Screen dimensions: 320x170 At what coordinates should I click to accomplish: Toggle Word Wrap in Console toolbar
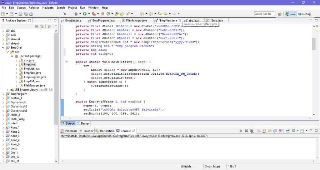[270, 131]
